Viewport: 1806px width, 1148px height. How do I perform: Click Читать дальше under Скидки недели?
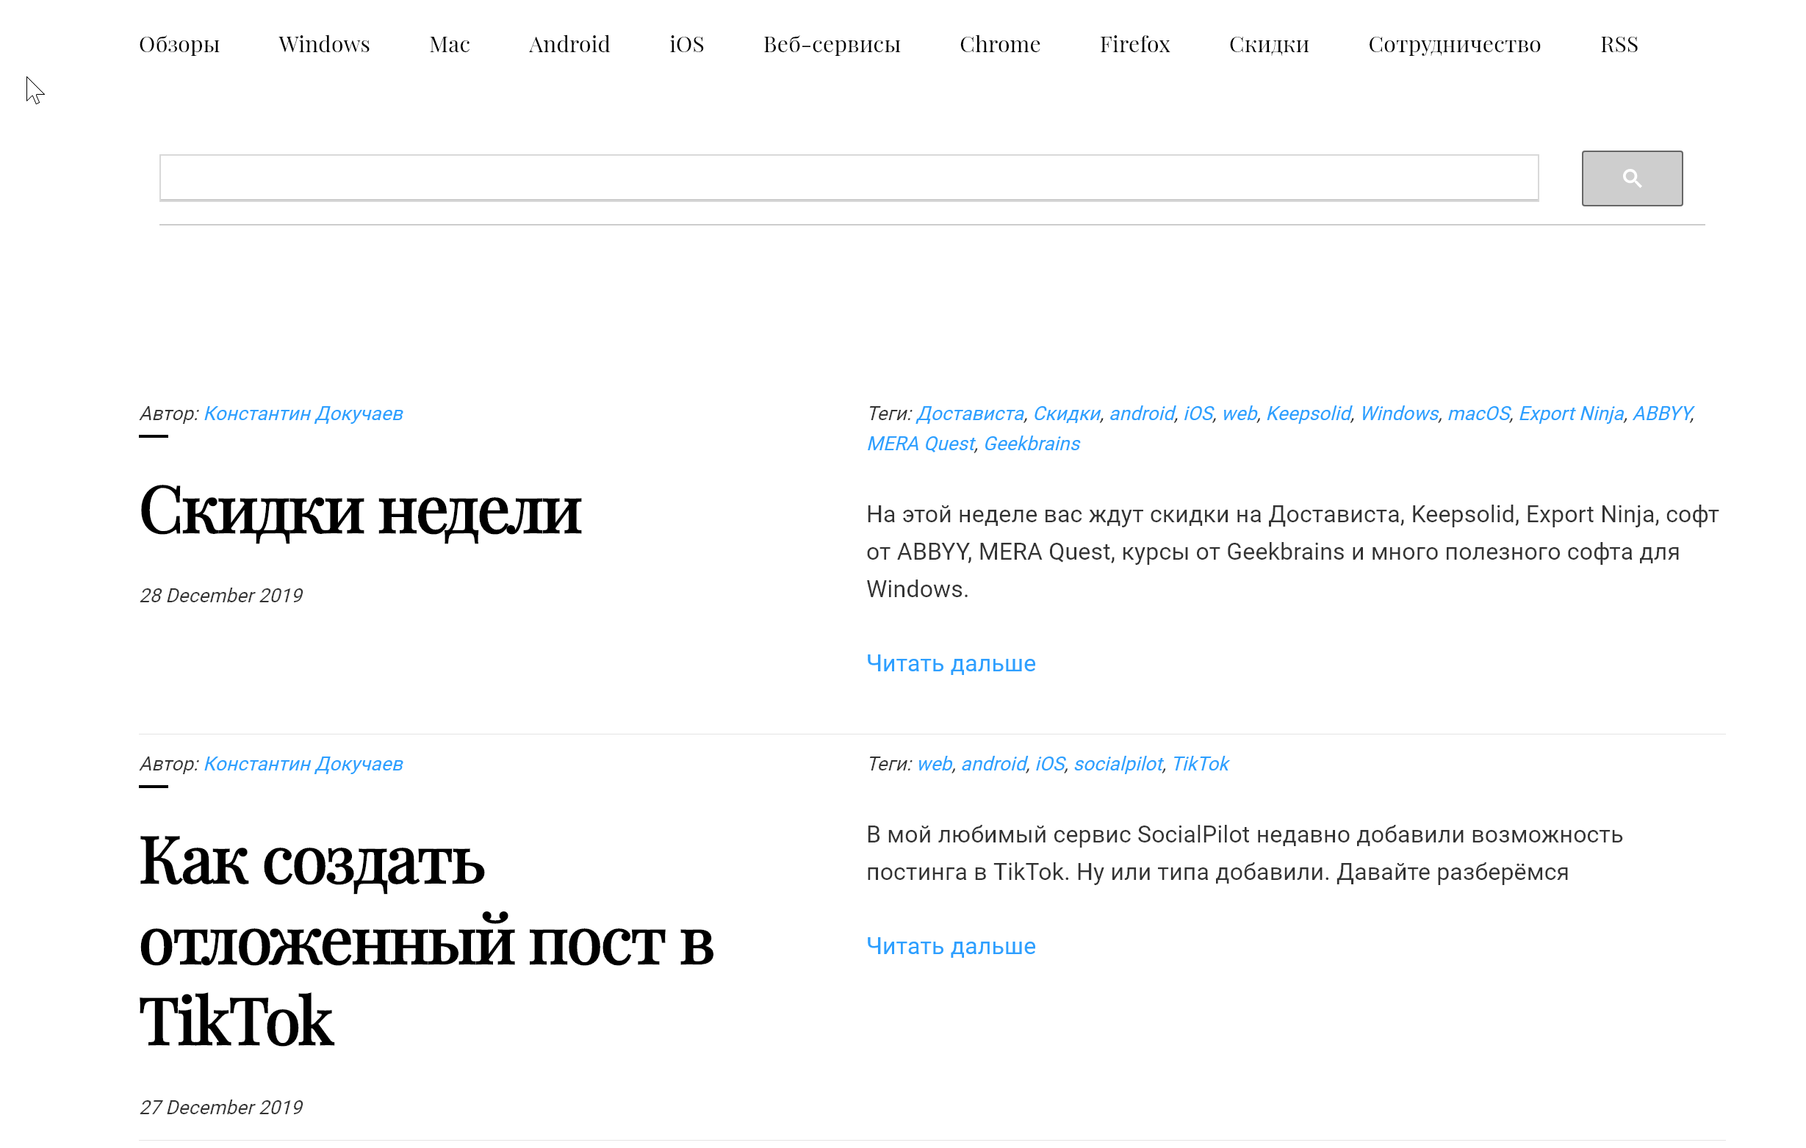950,663
